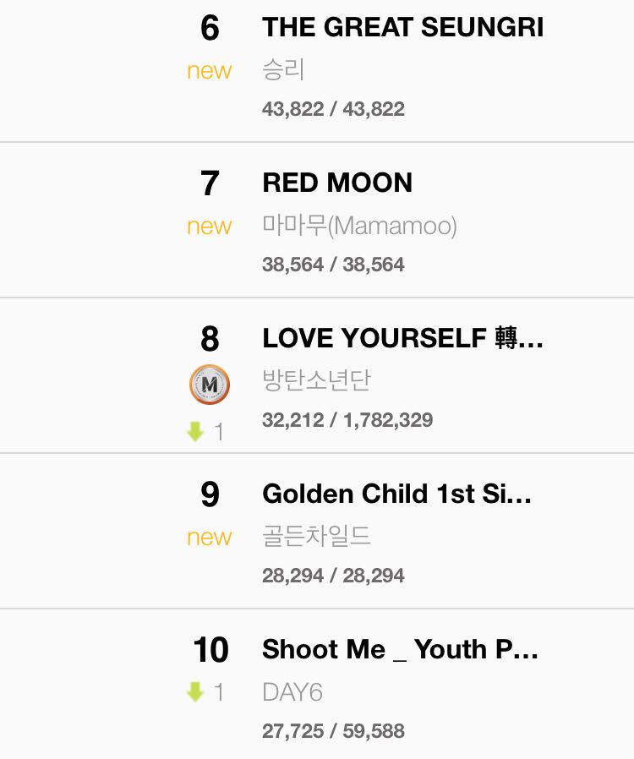
Task: Click the million-seller M badge icon
Action: click(x=210, y=385)
